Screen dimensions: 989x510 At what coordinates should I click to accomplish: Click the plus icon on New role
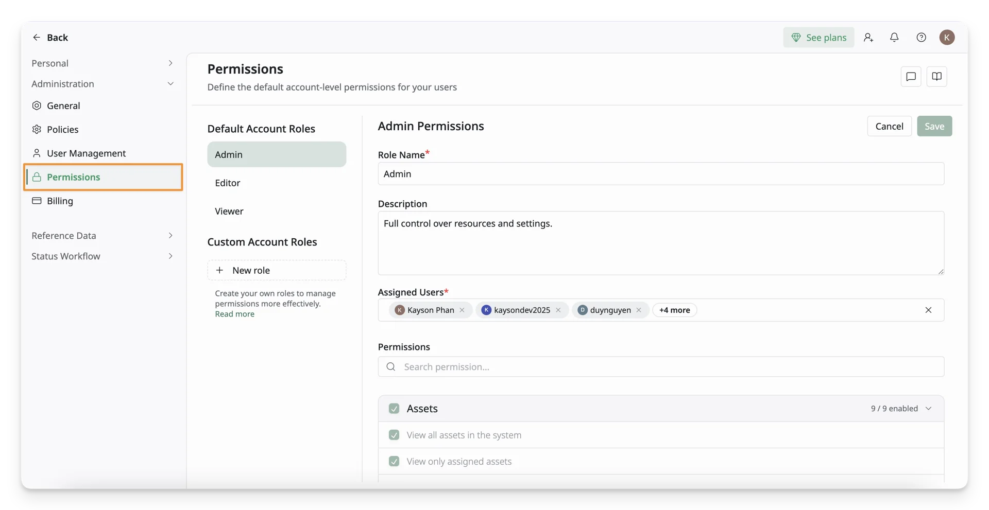point(219,270)
